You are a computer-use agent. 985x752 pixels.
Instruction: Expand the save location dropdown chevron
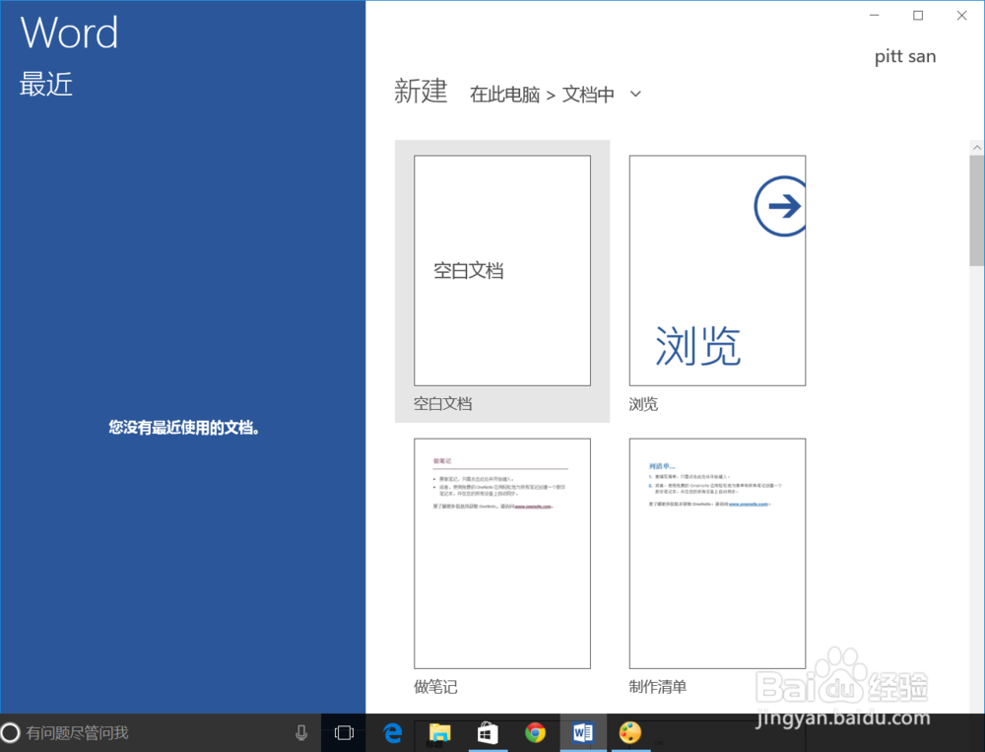[x=635, y=95]
